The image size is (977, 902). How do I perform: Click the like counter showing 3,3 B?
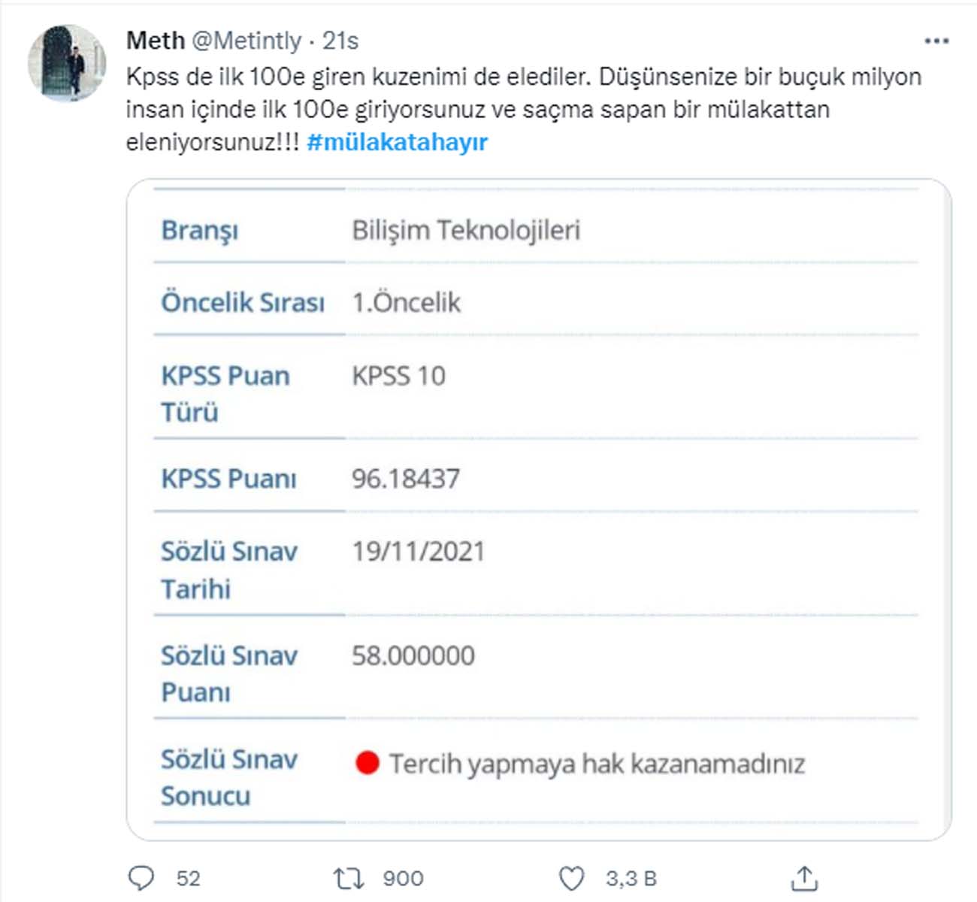tap(631, 876)
